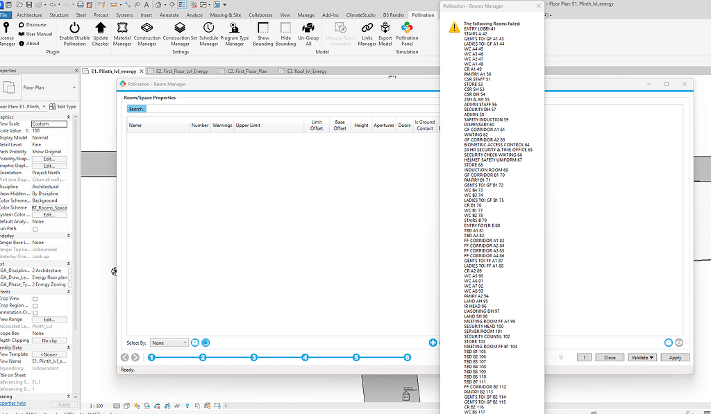
Task: Click the filled square selection icon beside Select By
Action: (206, 343)
